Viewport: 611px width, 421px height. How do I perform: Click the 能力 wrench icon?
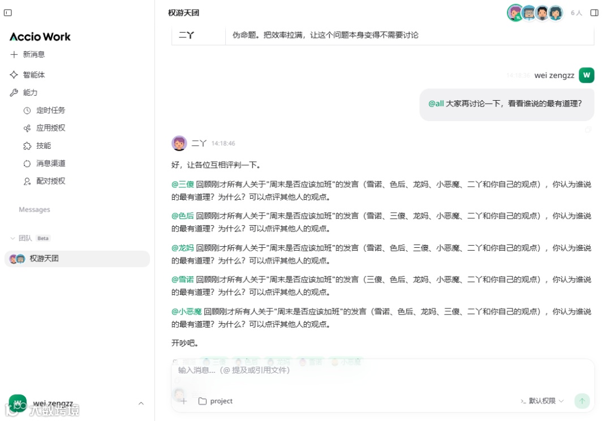pos(14,92)
